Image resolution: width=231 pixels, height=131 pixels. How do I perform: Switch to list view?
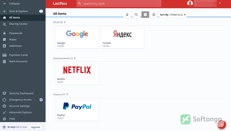[x=154, y=14]
